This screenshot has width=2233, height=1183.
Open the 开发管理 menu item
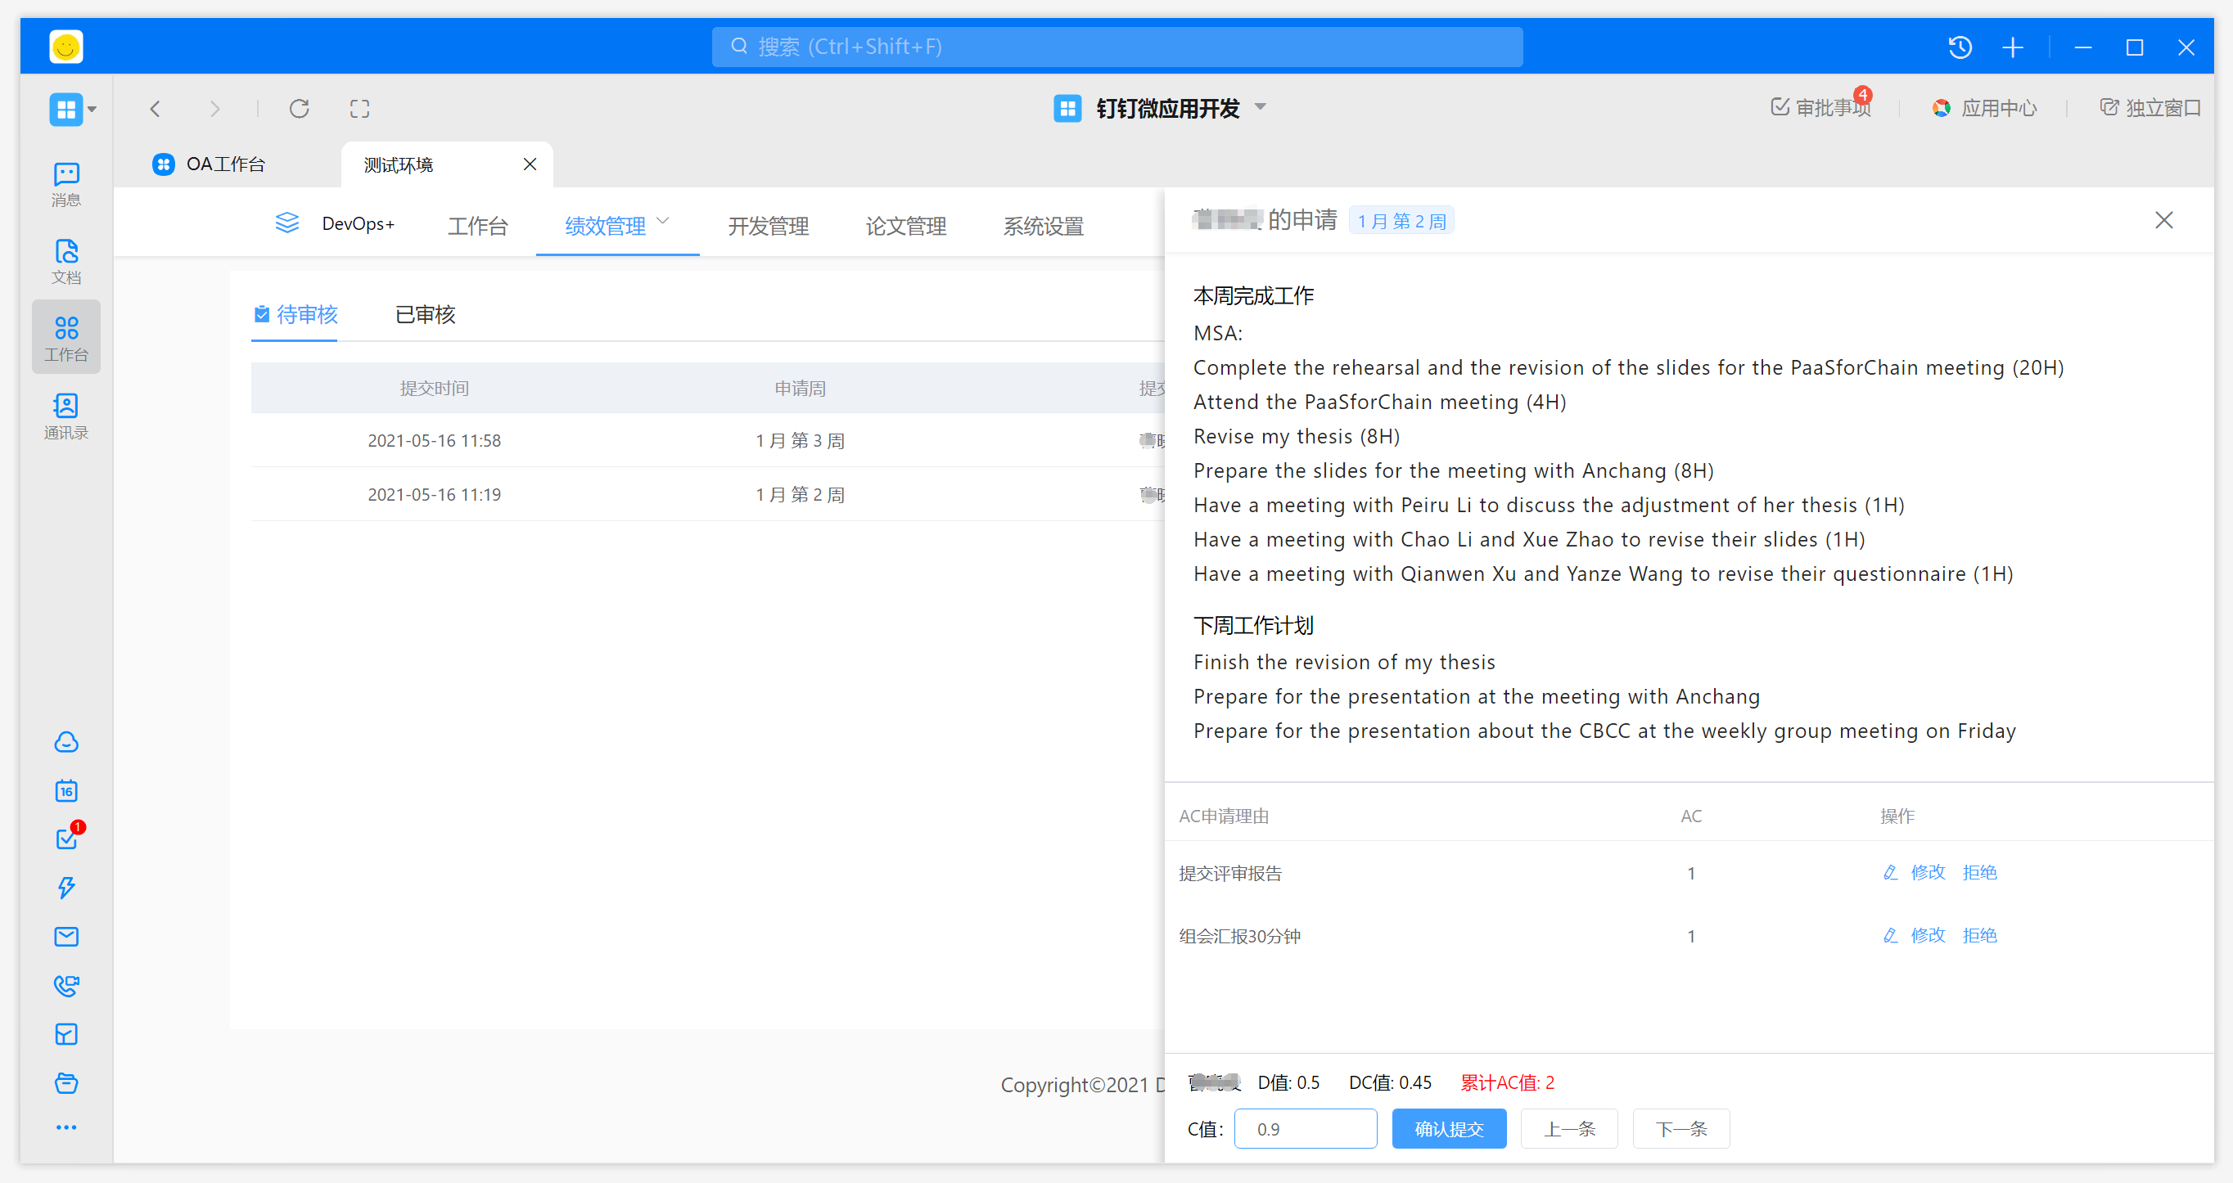pyautogui.click(x=768, y=226)
